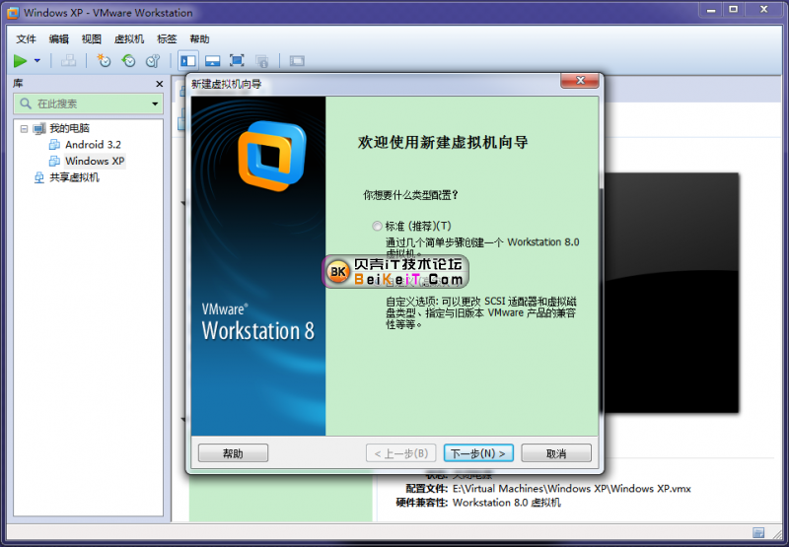
Task: Close the 库 library panel
Action: click(159, 84)
